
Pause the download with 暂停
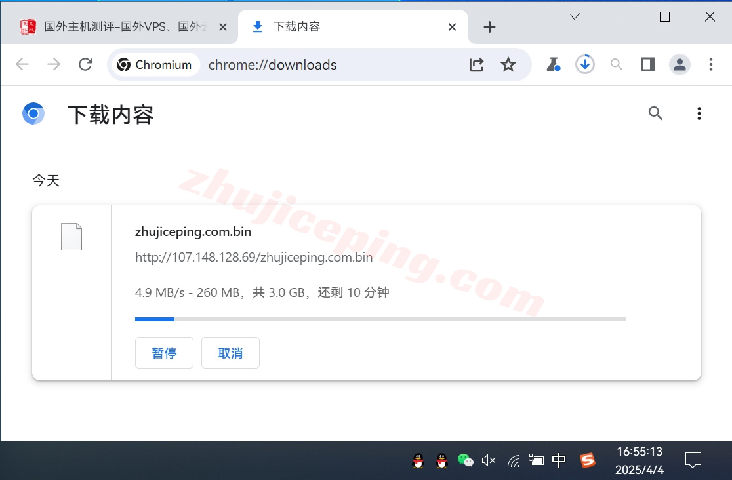(x=165, y=353)
